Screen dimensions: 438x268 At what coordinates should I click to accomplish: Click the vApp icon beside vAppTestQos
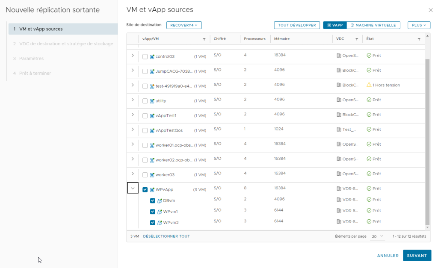pyautogui.click(x=152, y=131)
